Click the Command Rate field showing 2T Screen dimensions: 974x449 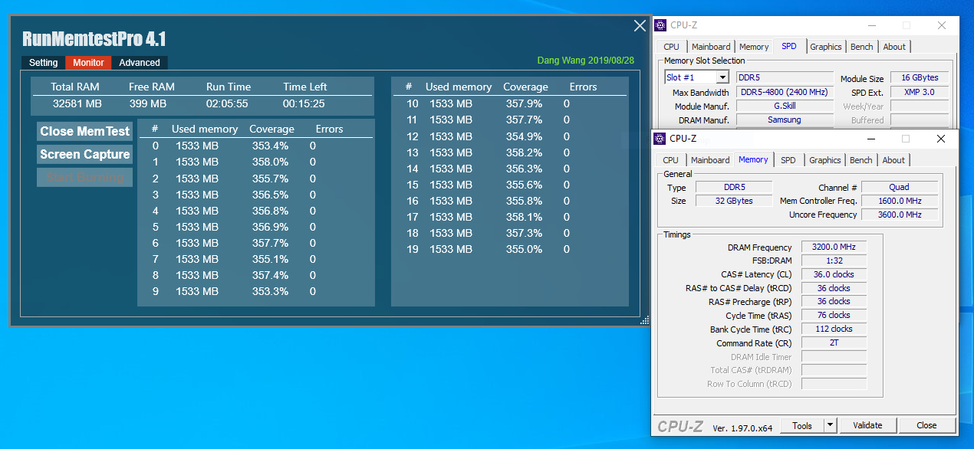(x=834, y=342)
